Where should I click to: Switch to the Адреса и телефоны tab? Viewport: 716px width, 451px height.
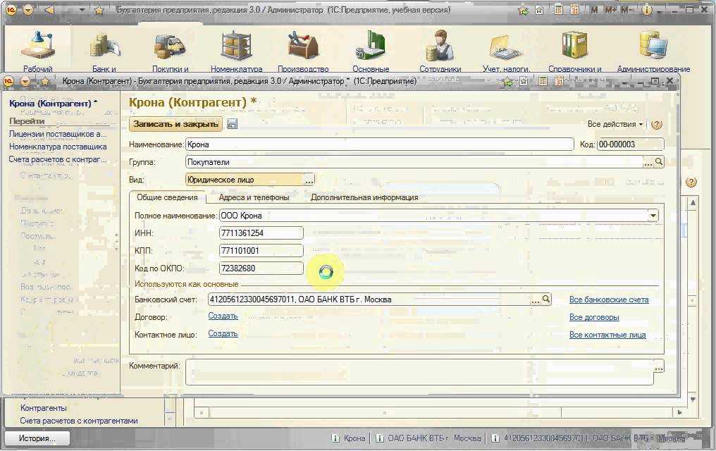(254, 197)
